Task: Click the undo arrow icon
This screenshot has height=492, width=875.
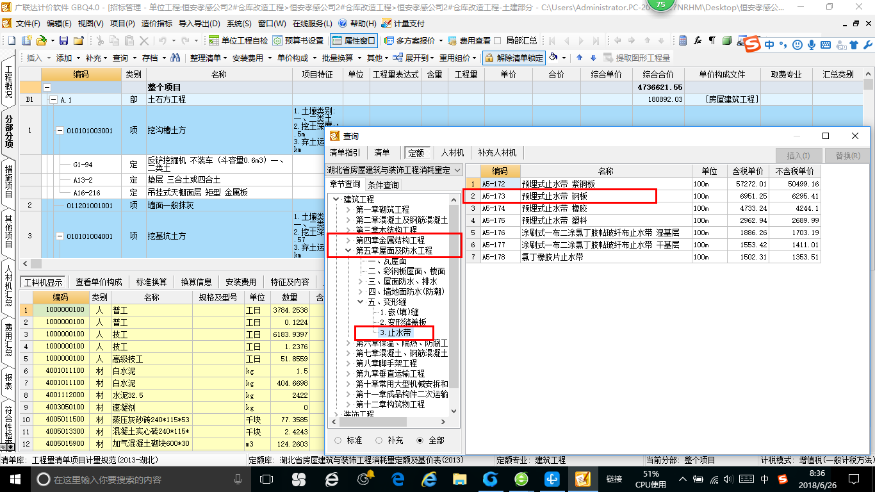Action: [x=163, y=40]
